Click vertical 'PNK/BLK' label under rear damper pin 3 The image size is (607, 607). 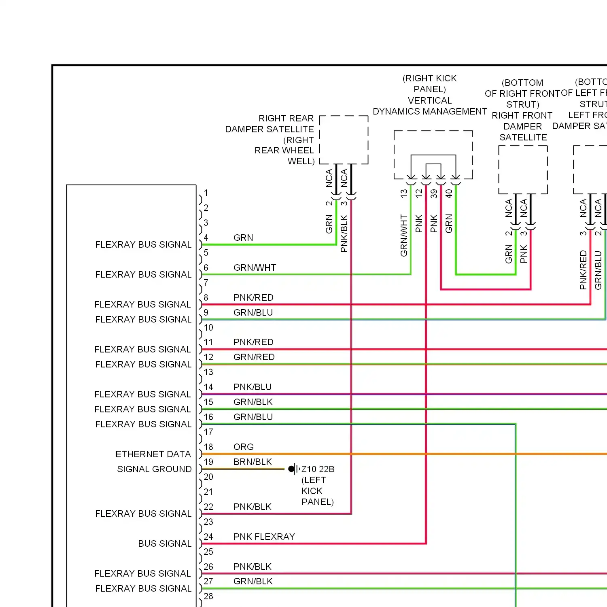tap(344, 233)
